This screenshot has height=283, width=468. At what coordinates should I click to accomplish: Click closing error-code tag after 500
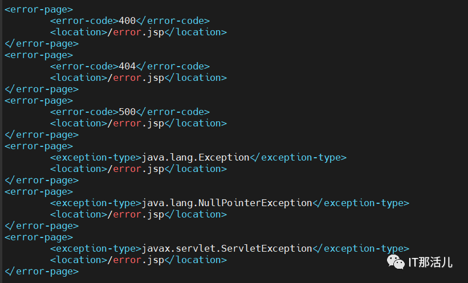(x=173, y=112)
